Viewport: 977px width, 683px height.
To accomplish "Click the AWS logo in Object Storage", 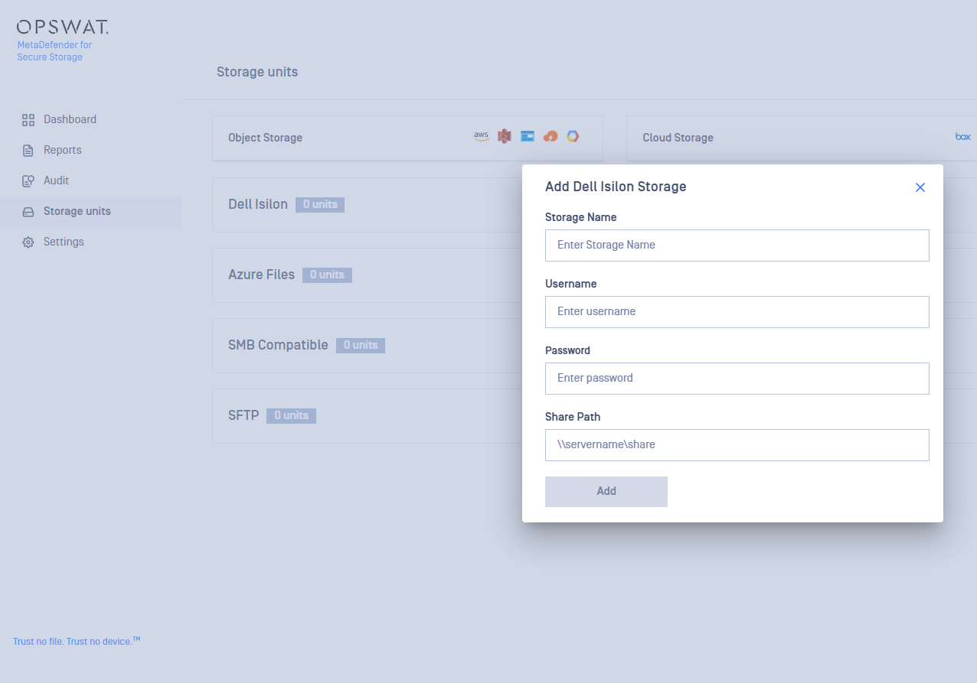I will point(481,136).
